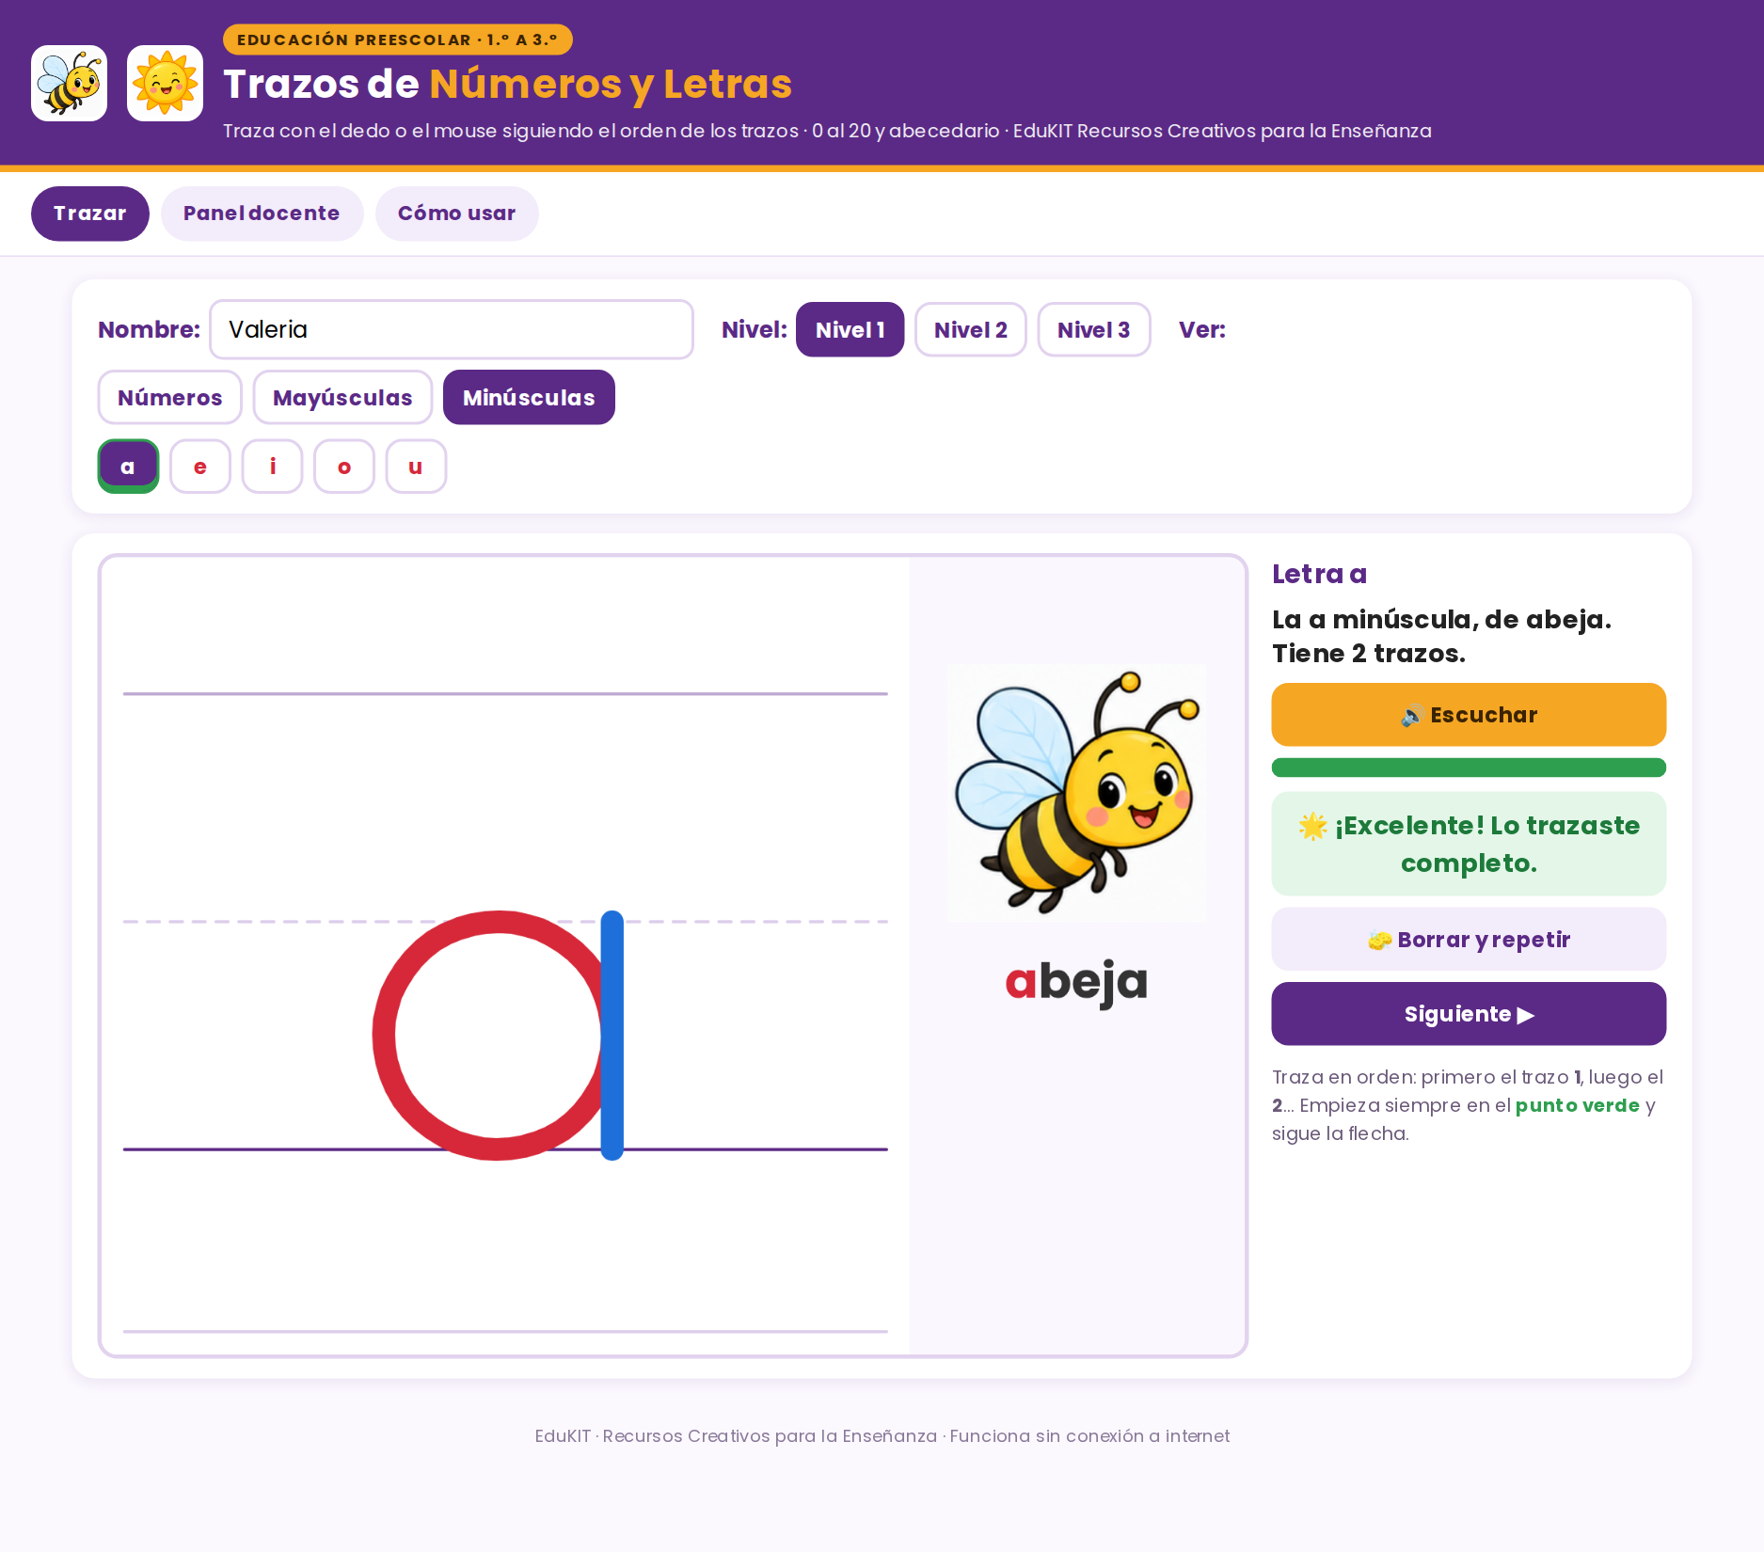Click the Nombre field containing Valeria
Viewport: 1764px width, 1552px height.
point(452,329)
